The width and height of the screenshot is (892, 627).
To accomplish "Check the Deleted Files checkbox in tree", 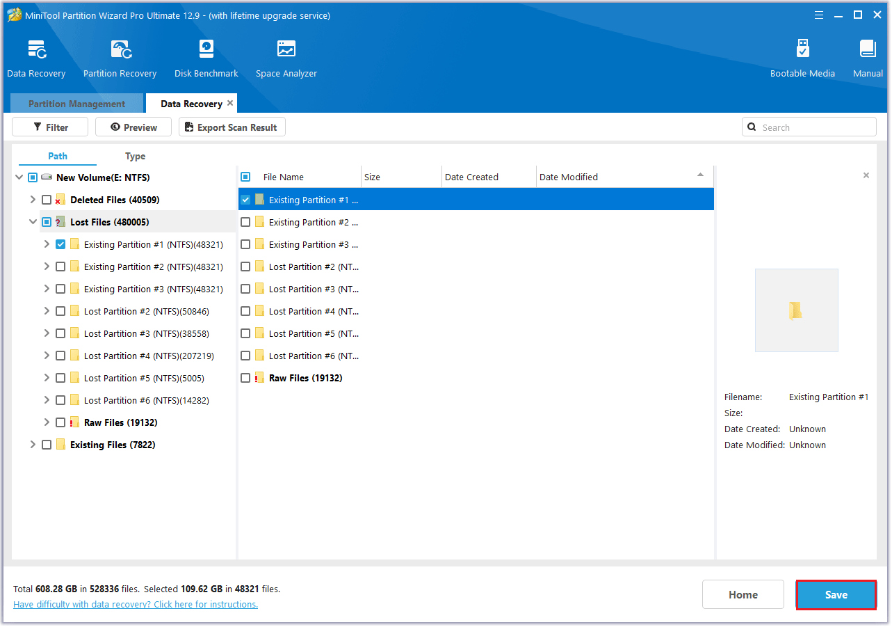I will [47, 200].
